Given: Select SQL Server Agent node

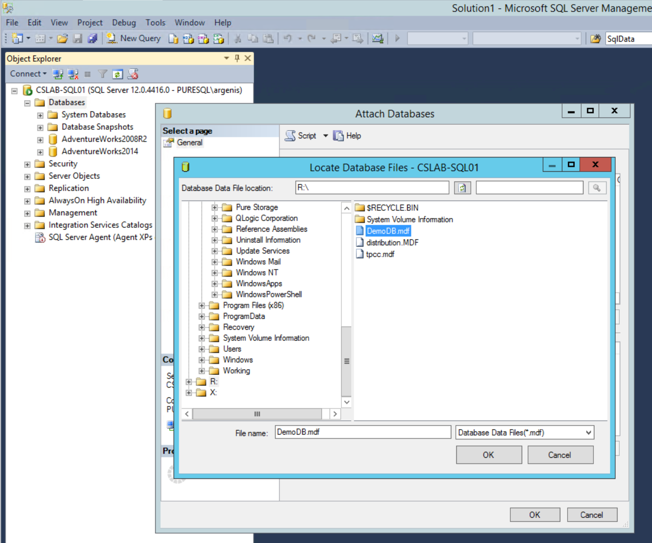Looking at the screenshot, I should 100,237.
